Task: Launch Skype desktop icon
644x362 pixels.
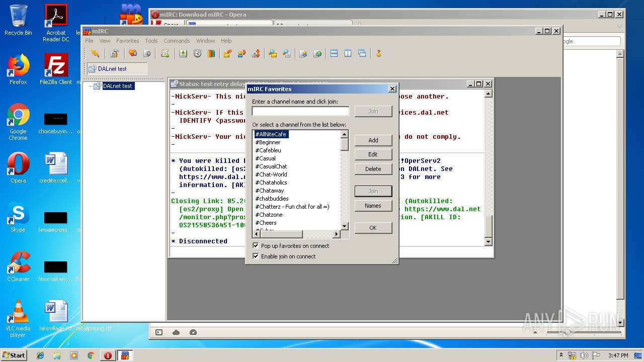Action: point(18,217)
